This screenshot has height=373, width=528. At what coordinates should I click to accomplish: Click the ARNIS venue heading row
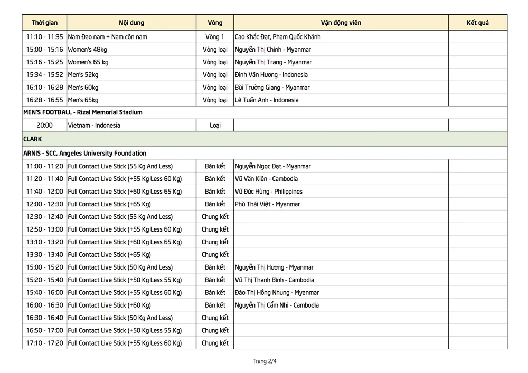[85, 154]
